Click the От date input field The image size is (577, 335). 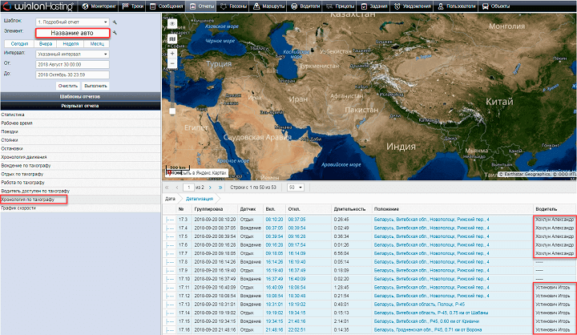click(71, 64)
